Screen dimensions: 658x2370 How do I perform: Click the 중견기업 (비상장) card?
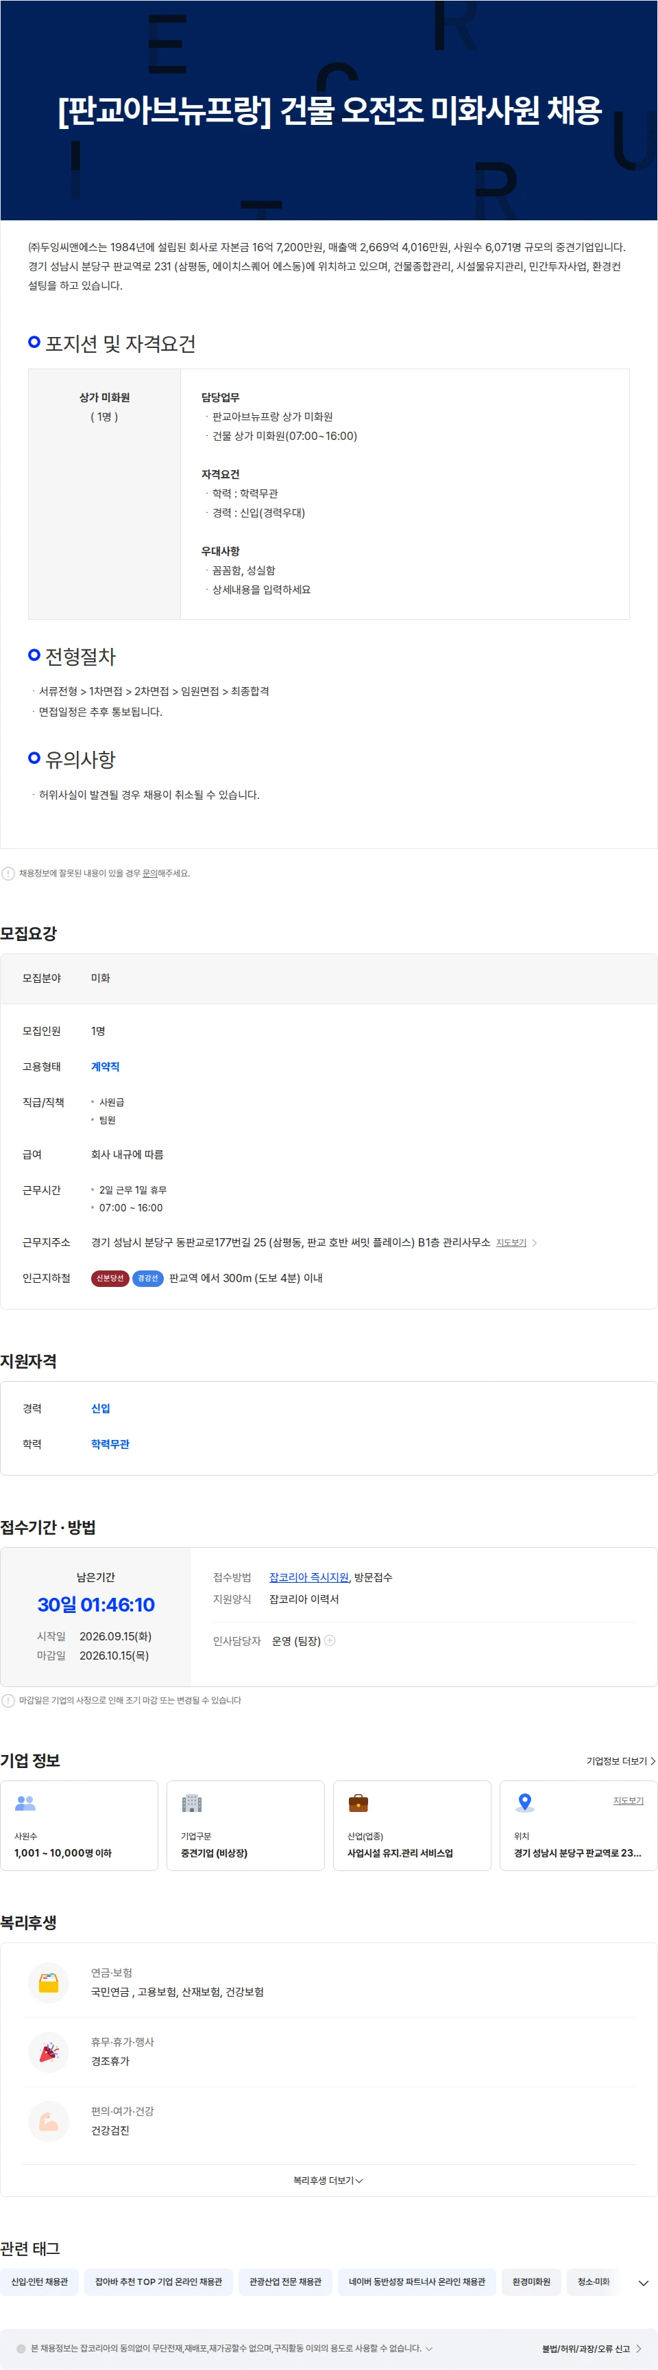(x=245, y=1825)
